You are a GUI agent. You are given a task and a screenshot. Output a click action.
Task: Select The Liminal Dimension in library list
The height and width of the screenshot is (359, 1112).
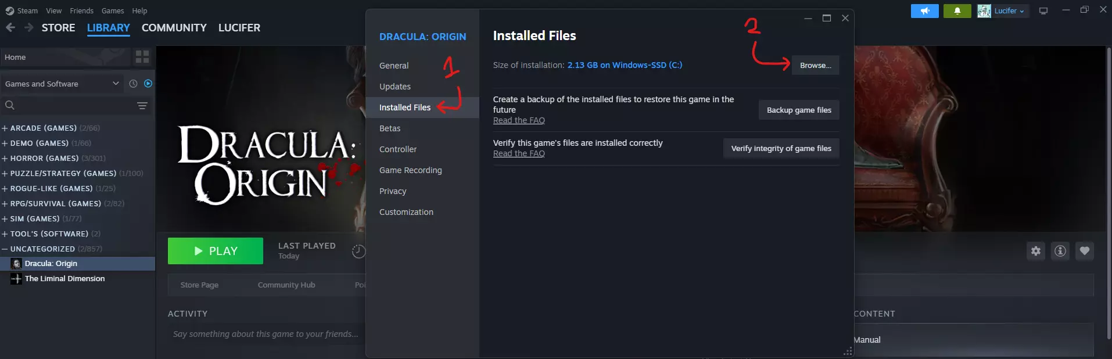(x=64, y=279)
